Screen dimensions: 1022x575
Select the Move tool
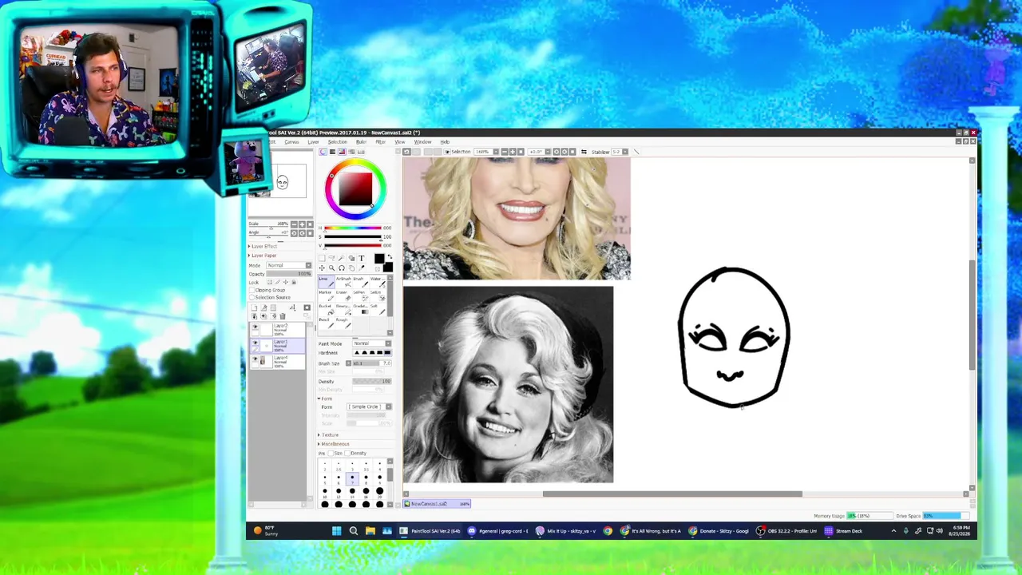coord(323,268)
